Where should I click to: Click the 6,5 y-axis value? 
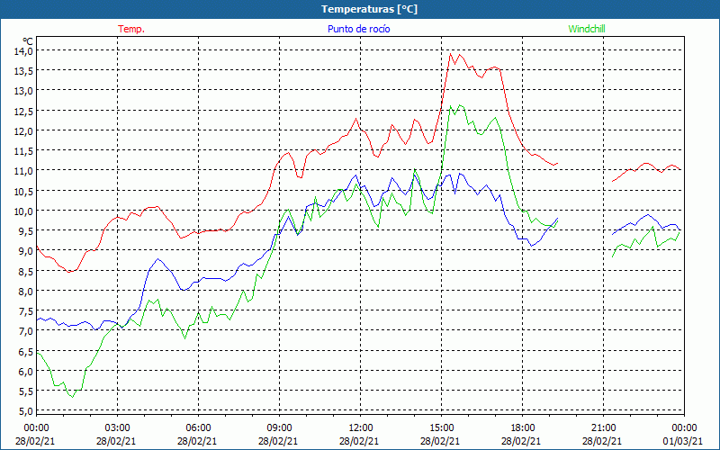pos(25,351)
